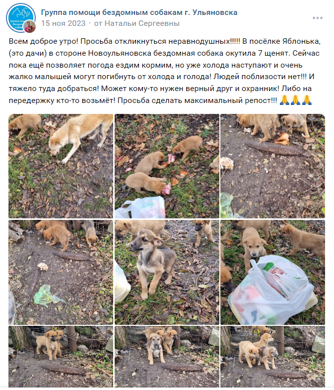Screen dimensions: 334x390
Task: Open photo of three puppies eating meat
Action: [x=167, y=166]
